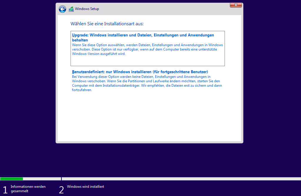Click the 'Wählen Sie eine Installationsart aus' heading
The image size is (301, 196).
click(107, 24)
